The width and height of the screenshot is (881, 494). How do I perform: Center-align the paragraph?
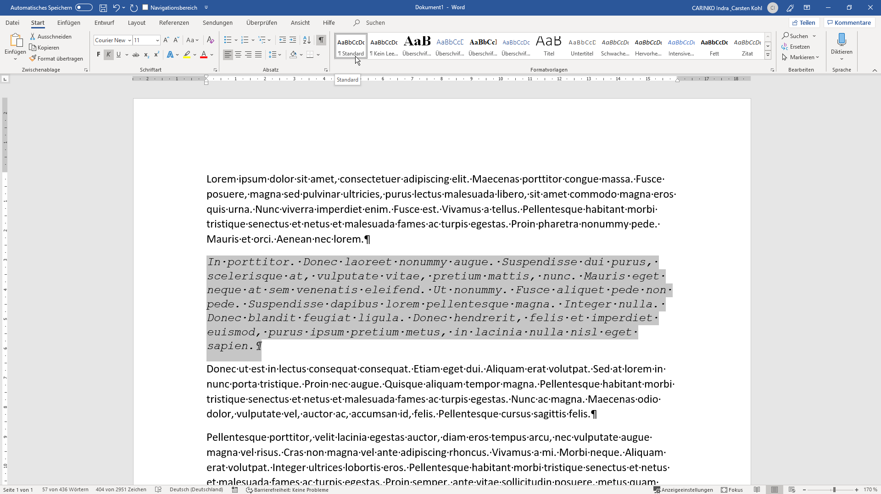pos(238,55)
